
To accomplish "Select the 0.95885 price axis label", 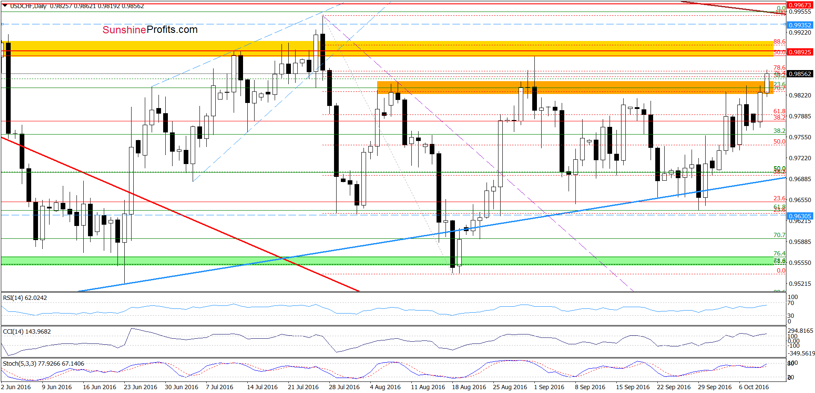I will click(x=800, y=242).
